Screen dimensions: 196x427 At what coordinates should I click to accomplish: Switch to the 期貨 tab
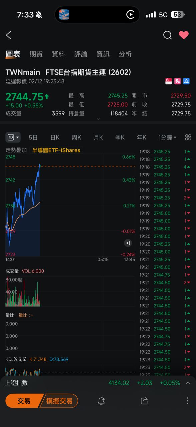(36, 54)
